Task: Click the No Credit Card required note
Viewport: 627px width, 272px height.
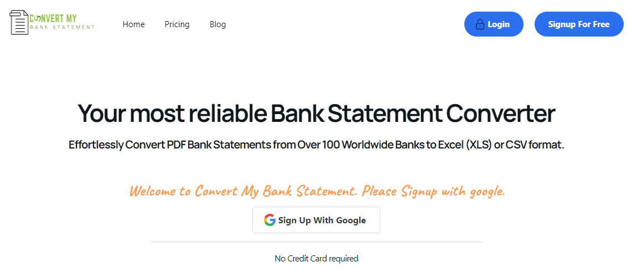Action: tap(317, 258)
